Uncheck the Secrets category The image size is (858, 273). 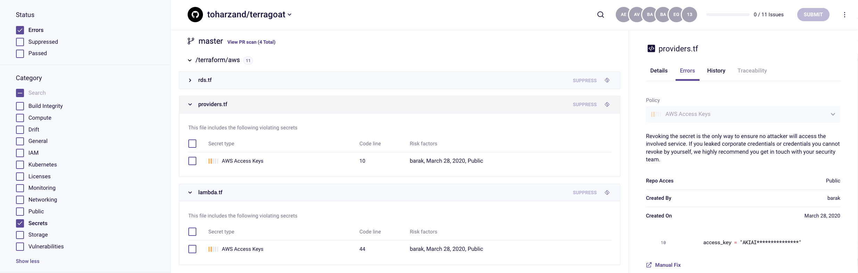tap(20, 223)
